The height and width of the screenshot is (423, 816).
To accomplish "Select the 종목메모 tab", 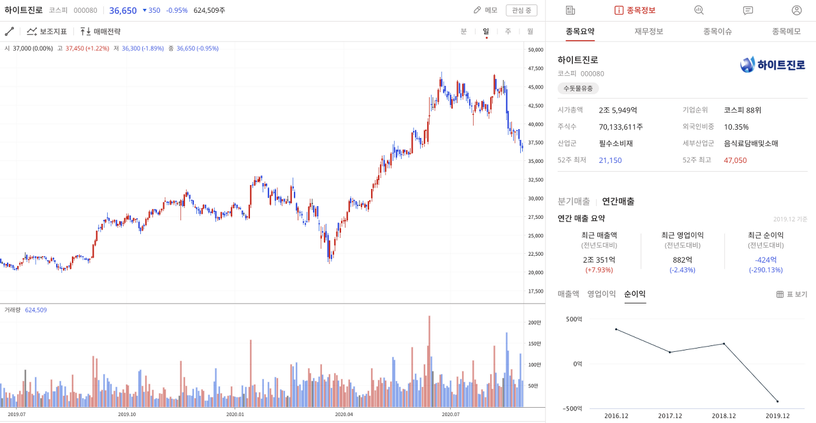I will click(786, 31).
